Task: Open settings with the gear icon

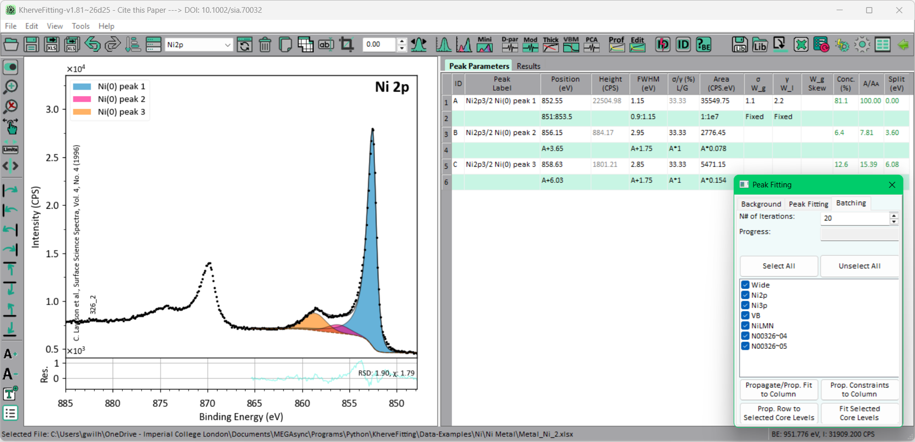Action: click(x=862, y=45)
